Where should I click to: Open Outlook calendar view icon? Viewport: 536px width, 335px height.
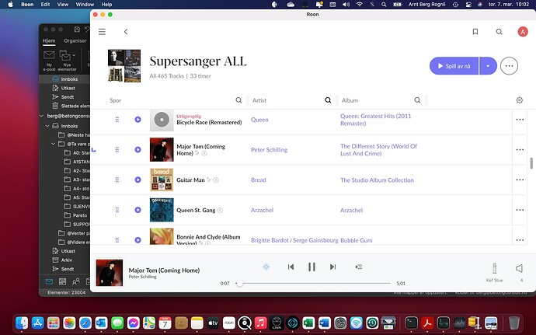point(63,281)
